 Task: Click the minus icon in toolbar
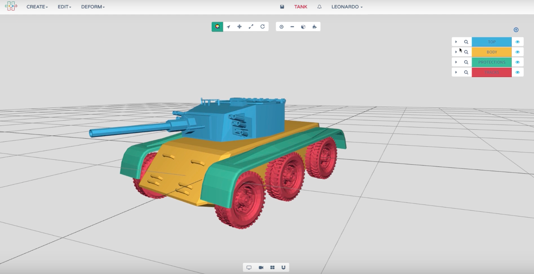(292, 27)
